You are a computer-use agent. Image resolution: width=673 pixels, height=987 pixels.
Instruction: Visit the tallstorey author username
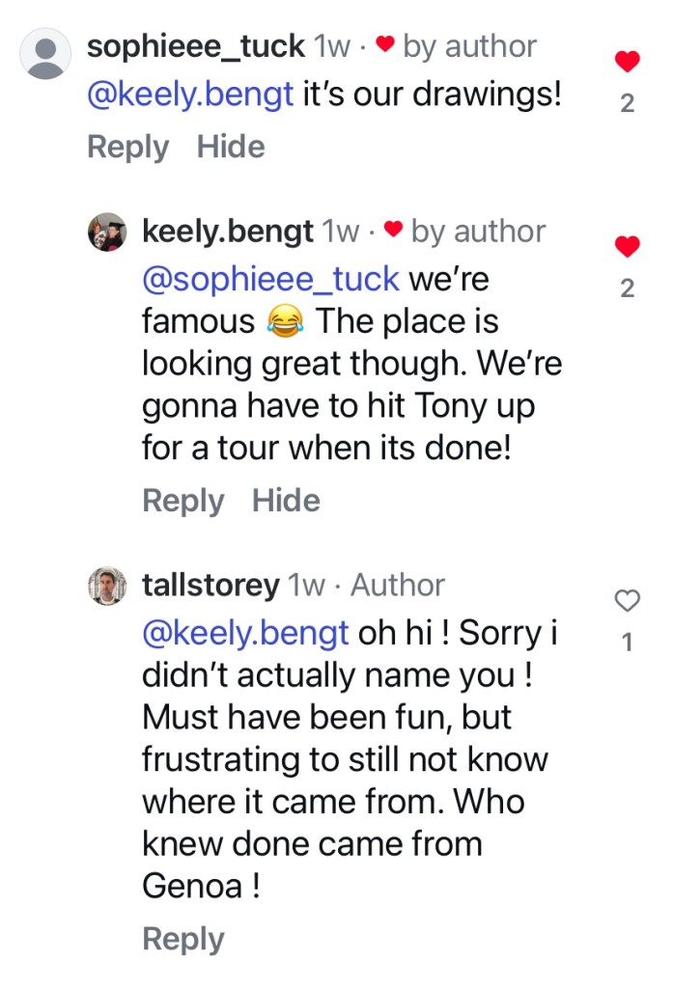(x=210, y=585)
